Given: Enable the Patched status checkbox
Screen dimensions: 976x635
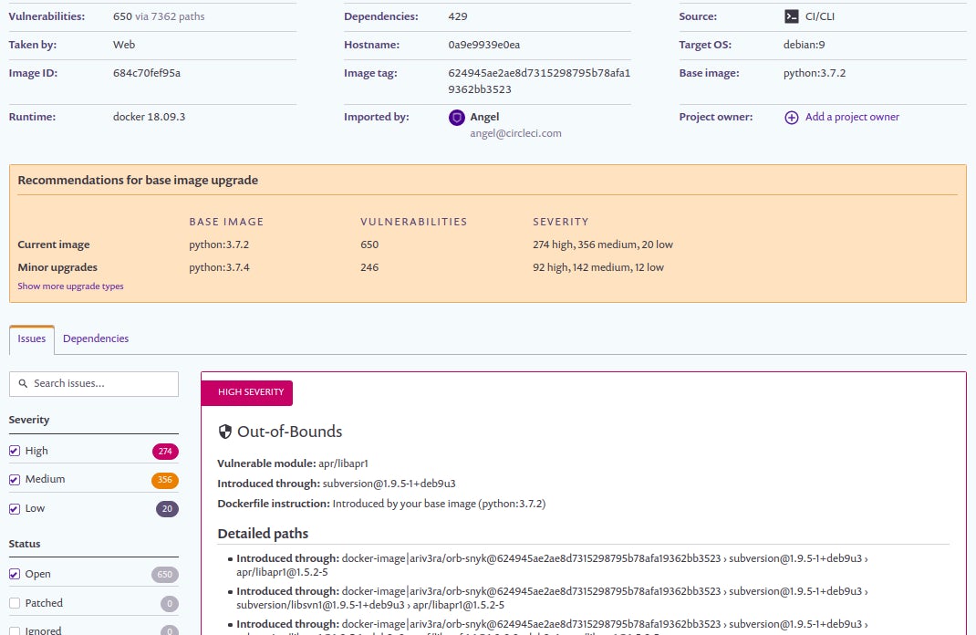Looking at the screenshot, I should (x=13, y=602).
